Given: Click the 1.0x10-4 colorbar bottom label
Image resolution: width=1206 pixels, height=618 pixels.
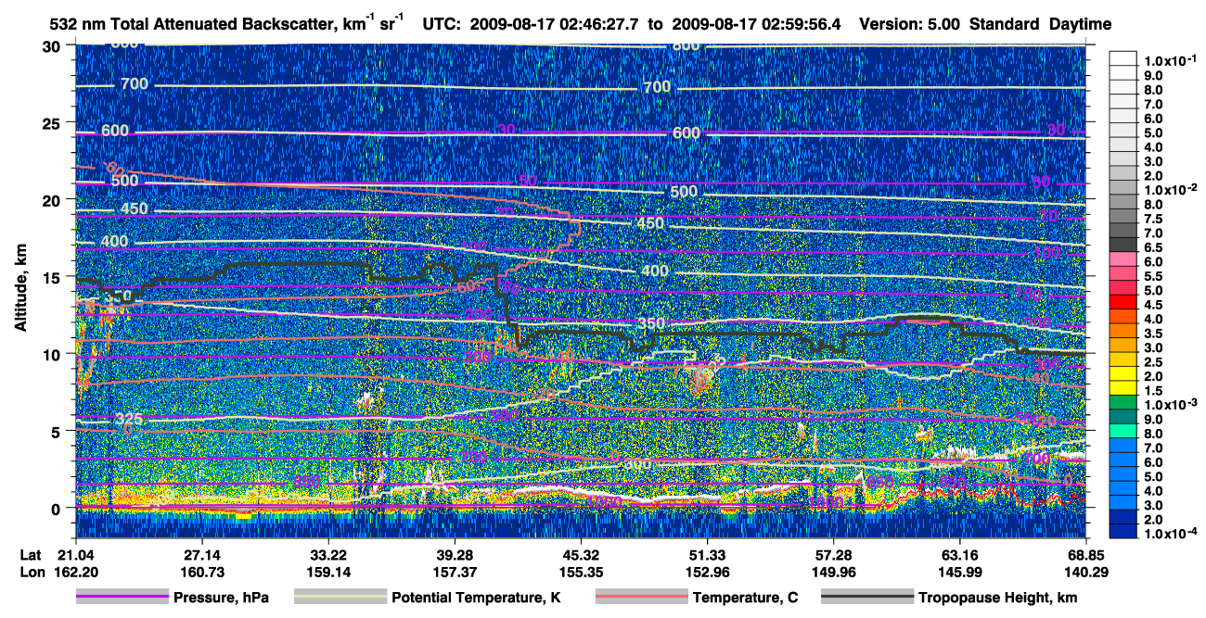Looking at the screenshot, I should pyautogui.click(x=1170, y=535).
